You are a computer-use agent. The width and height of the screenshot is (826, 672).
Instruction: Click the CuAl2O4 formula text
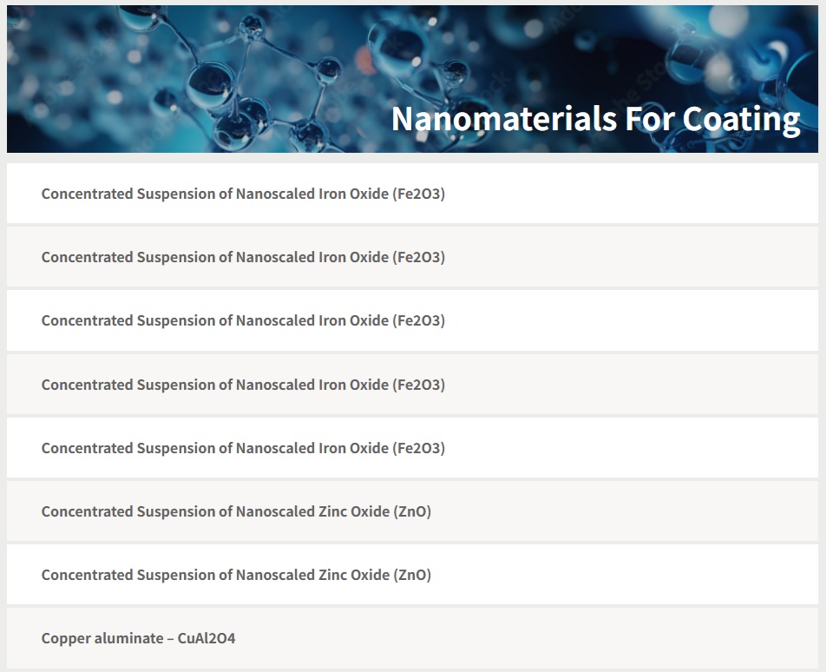(206, 638)
